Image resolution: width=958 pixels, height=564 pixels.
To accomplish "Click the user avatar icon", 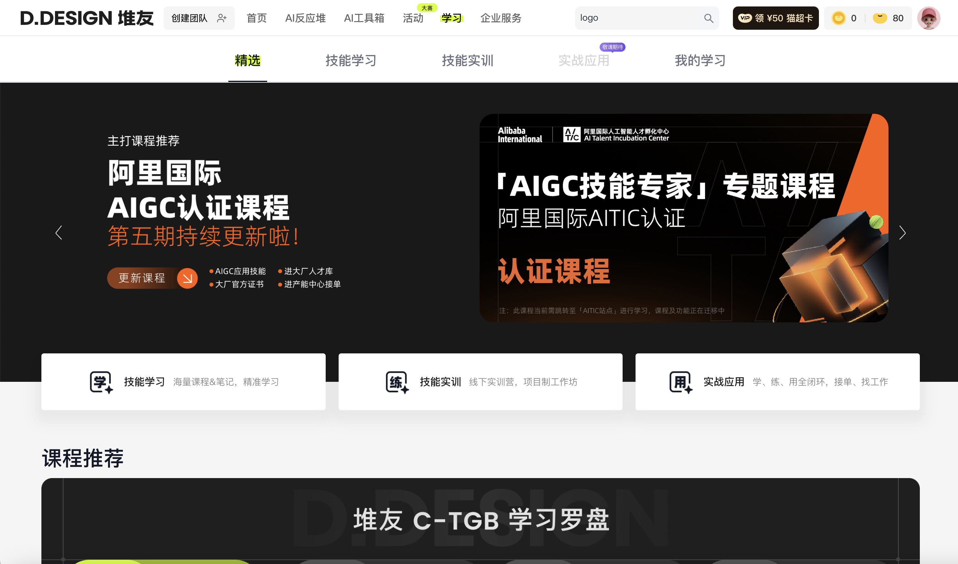I will (x=928, y=18).
